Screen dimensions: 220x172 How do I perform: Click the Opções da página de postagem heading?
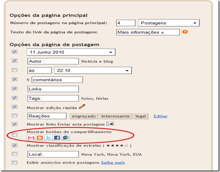[54, 44]
